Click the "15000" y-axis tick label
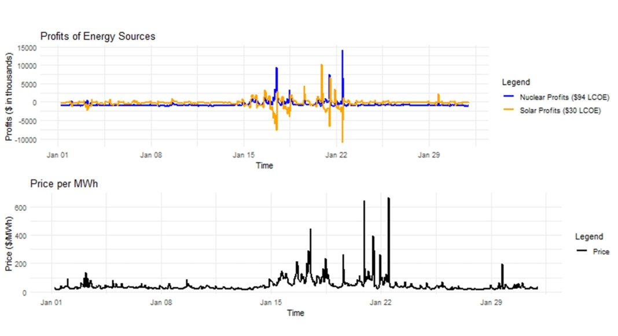Image resolution: width=618 pixels, height=336 pixels. [26, 48]
